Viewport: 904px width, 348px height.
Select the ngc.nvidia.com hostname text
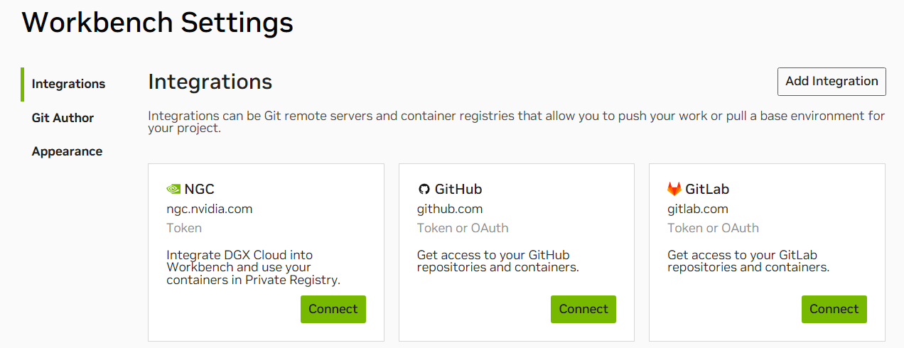pos(210,209)
